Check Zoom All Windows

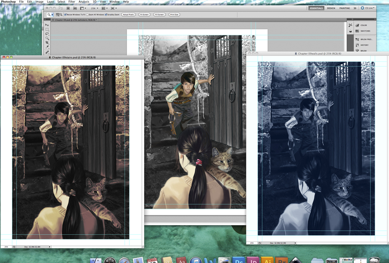pos(87,15)
